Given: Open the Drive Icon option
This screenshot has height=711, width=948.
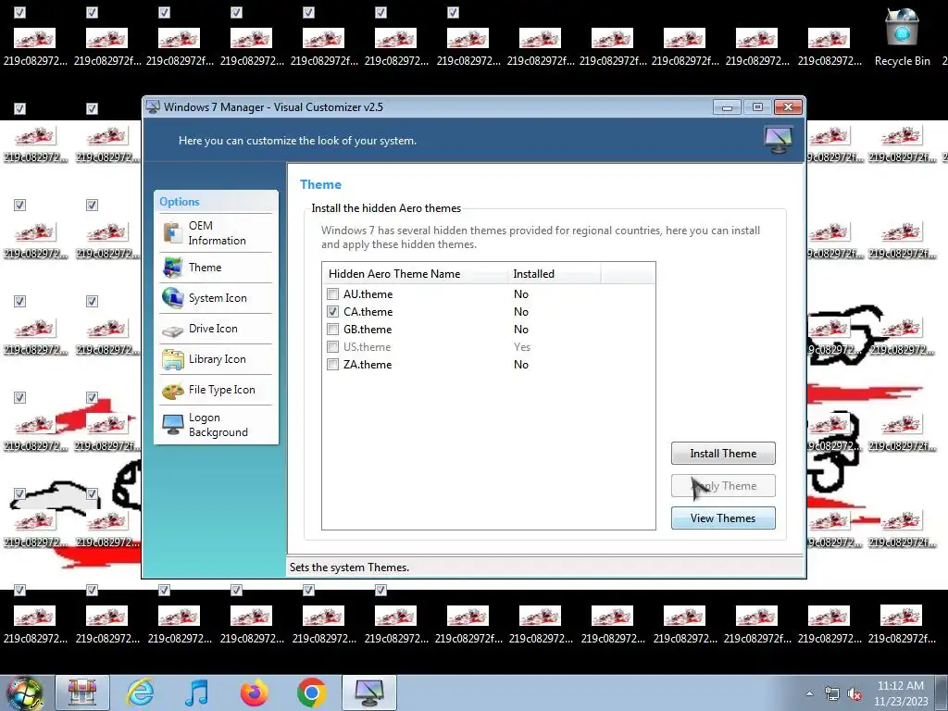Looking at the screenshot, I should [x=216, y=329].
